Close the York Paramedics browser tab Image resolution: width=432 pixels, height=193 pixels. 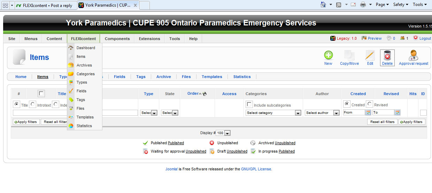click(x=135, y=6)
